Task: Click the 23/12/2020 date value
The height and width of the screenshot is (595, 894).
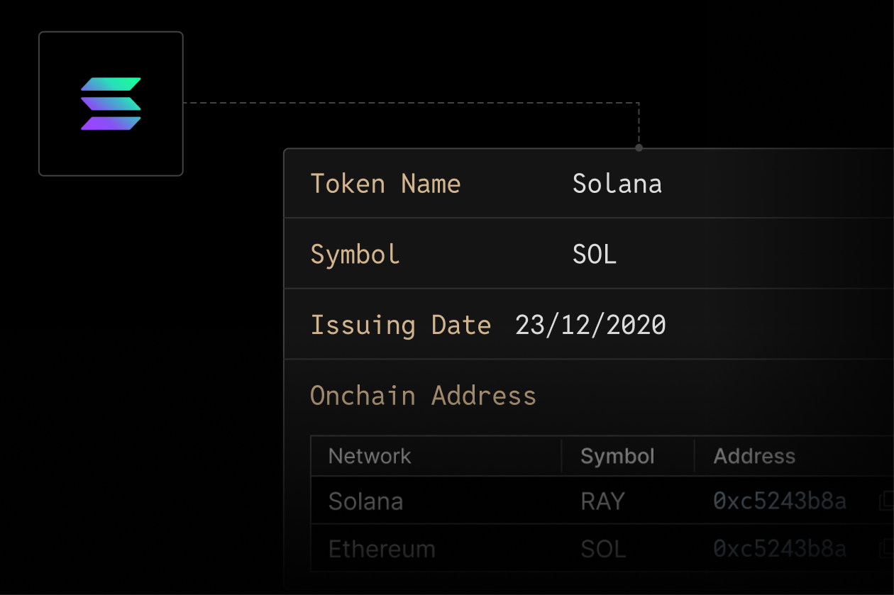Action: (591, 325)
